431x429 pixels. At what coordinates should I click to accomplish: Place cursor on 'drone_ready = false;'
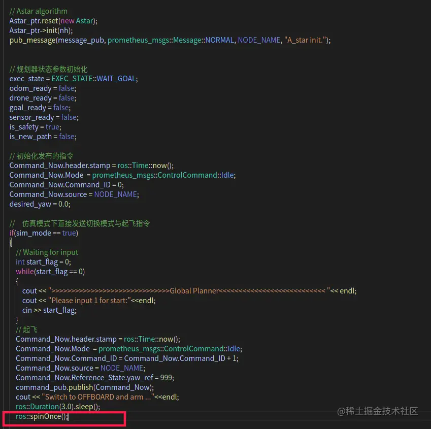(x=43, y=98)
